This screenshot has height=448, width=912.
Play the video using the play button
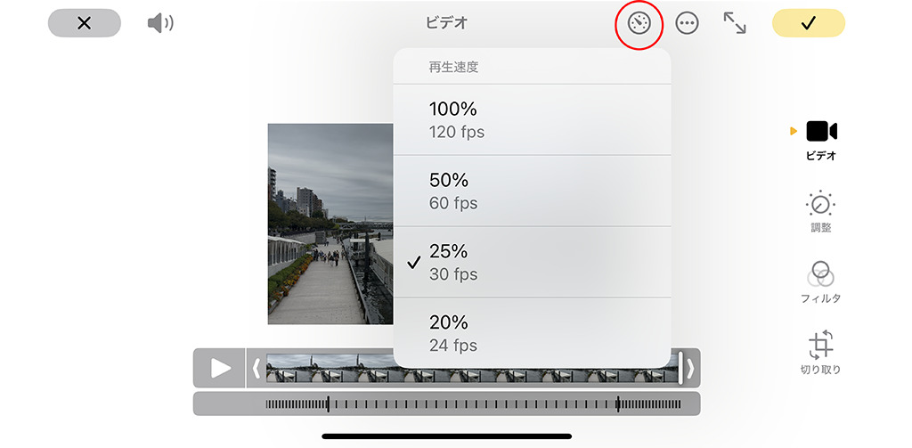click(x=219, y=368)
